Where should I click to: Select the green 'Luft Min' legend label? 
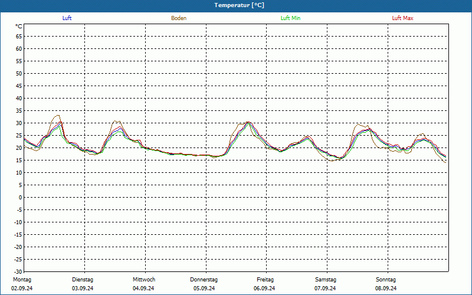pos(290,18)
